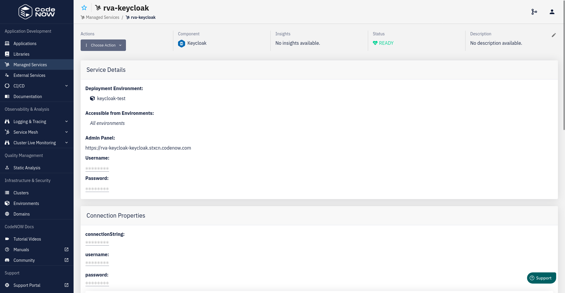565x293 pixels.
Task: Expand the CI/CD menu chevron
Action: click(67, 86)
